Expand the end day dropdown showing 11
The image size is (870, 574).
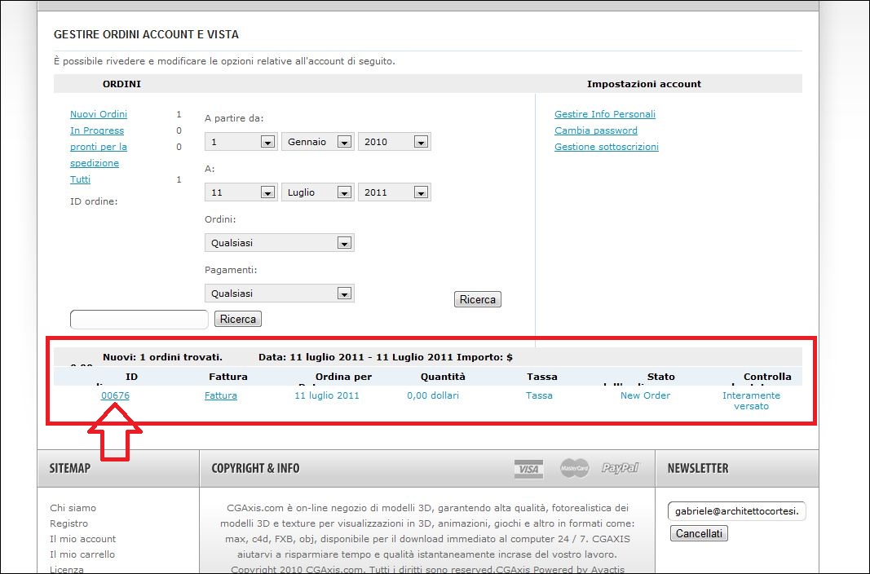click(x=241, y=192)
